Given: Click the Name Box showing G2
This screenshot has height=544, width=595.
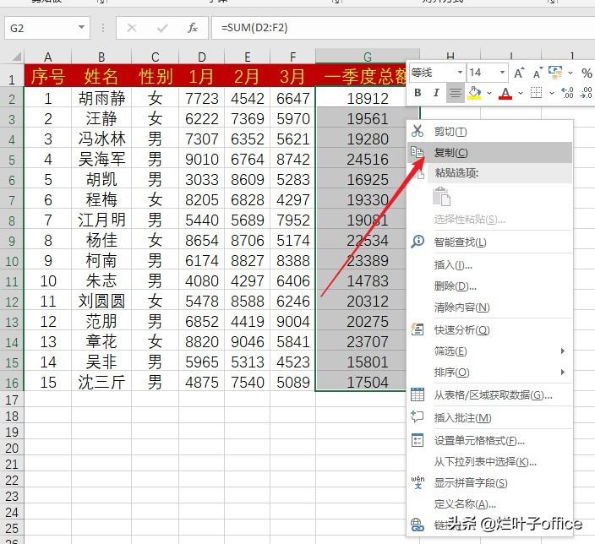Looking at the screenshot, I should (47, 28).
